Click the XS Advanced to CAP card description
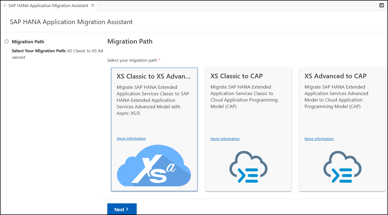Viewport: 388px width, 215px height. pyautogui.click(x=336, y=97)
